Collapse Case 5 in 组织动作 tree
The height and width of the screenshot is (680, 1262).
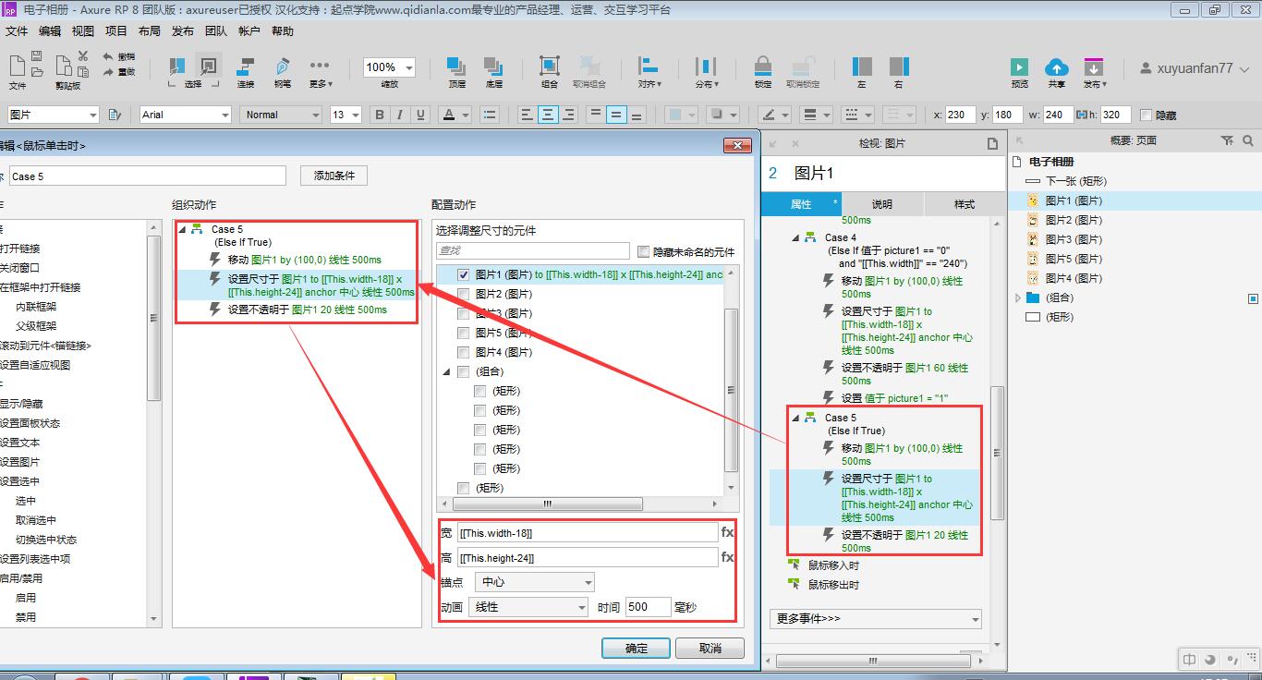point(181,229)
